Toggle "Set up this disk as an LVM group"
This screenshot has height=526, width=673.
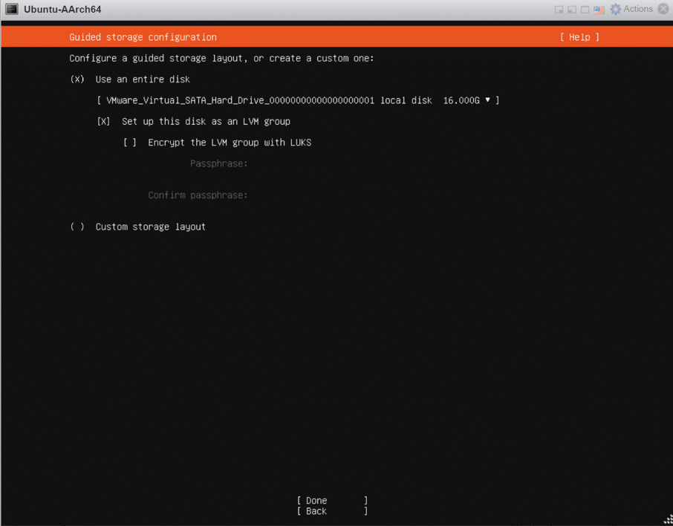tap(103, 122)
